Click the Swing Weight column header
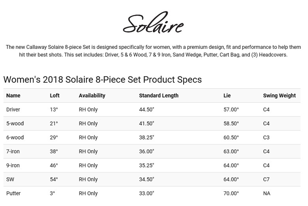The image size is (308, 206). (x=279, y=95)
